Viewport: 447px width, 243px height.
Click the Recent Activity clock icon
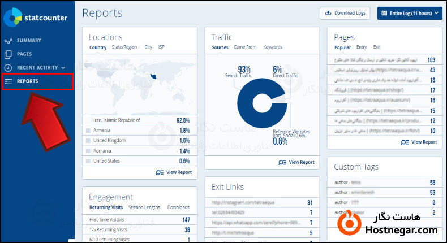(x=8, y=68)
